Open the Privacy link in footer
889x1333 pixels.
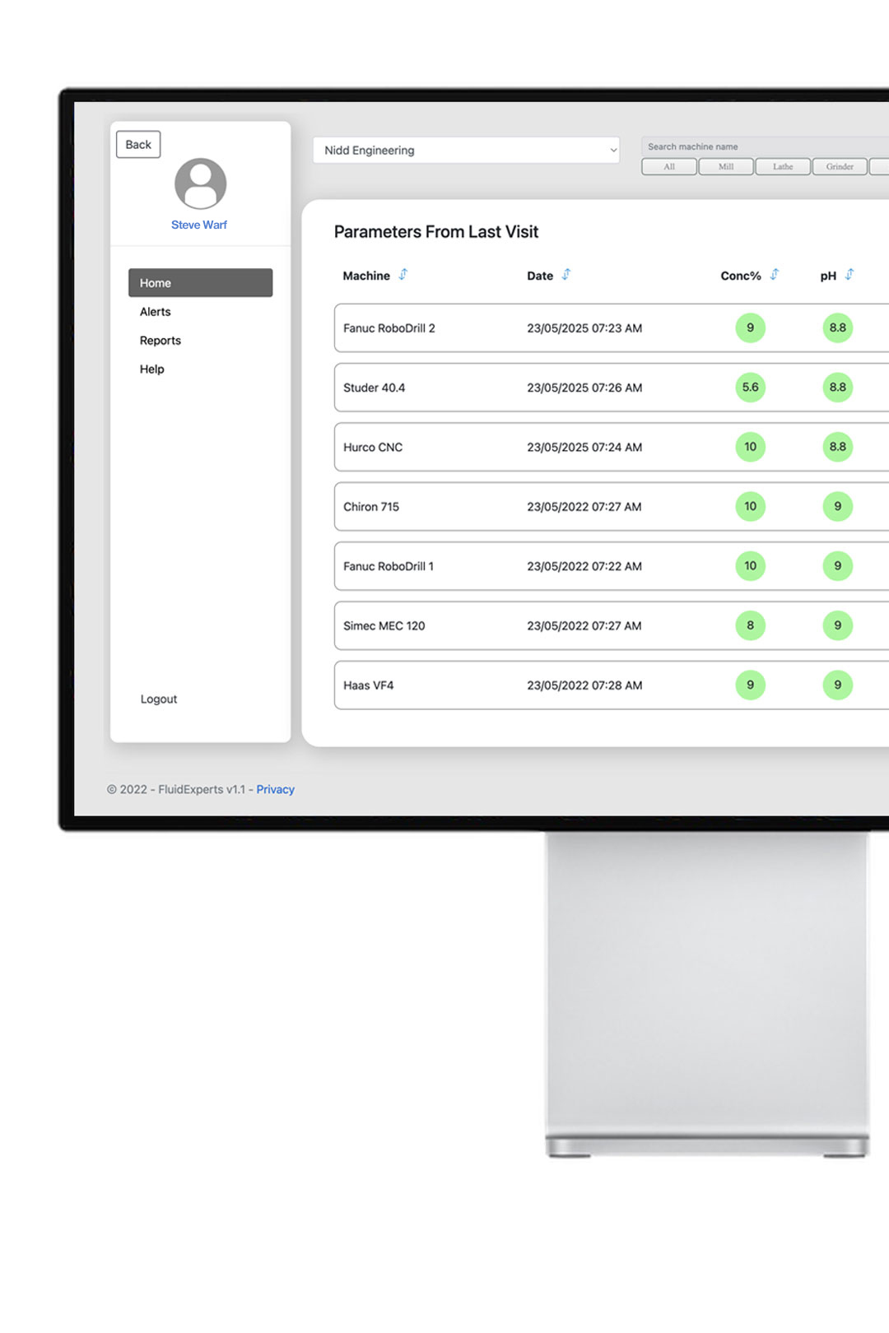pyautogui.click(x=275, y=789)
